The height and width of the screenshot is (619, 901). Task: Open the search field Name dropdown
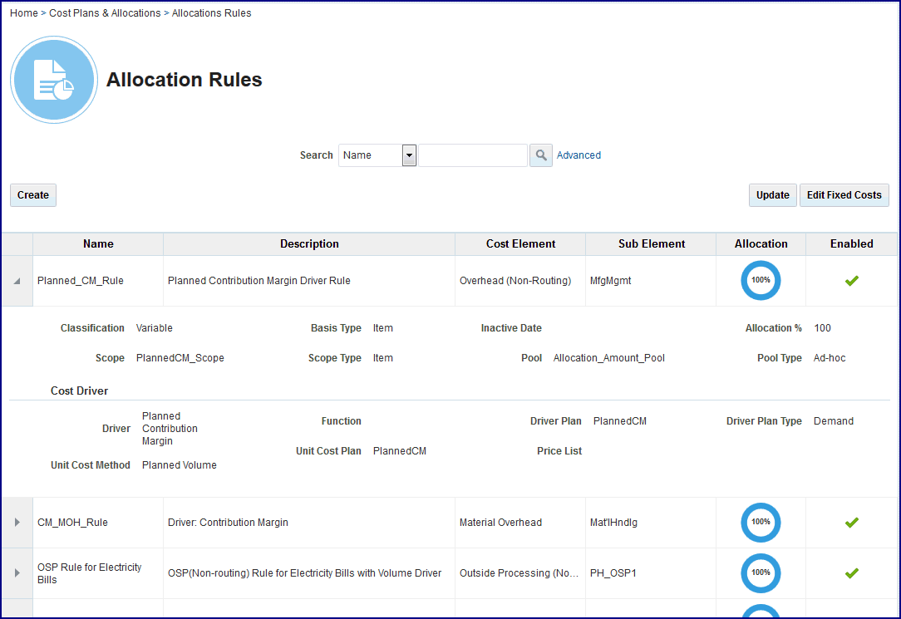point(409,155)
